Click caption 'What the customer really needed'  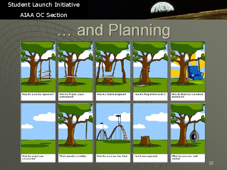[185, 157]
